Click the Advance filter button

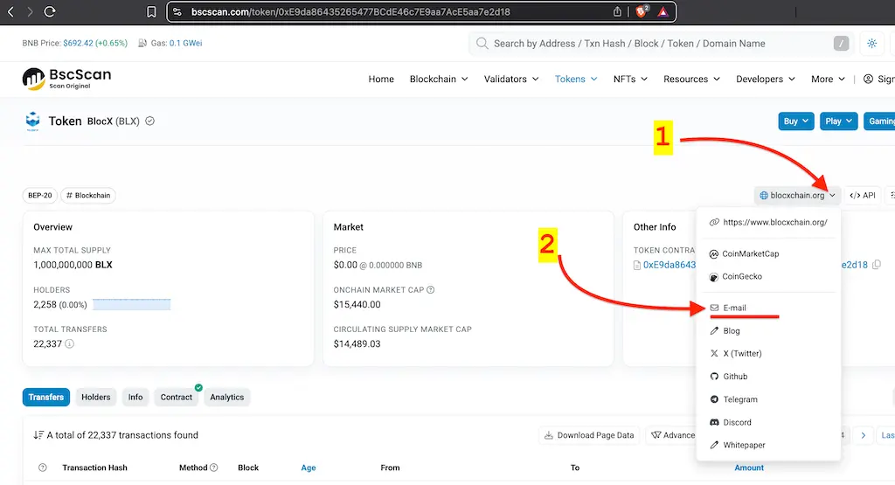[673, 435]
